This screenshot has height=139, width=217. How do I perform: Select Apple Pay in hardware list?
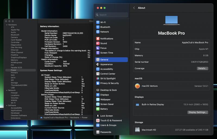click(15, 30)
